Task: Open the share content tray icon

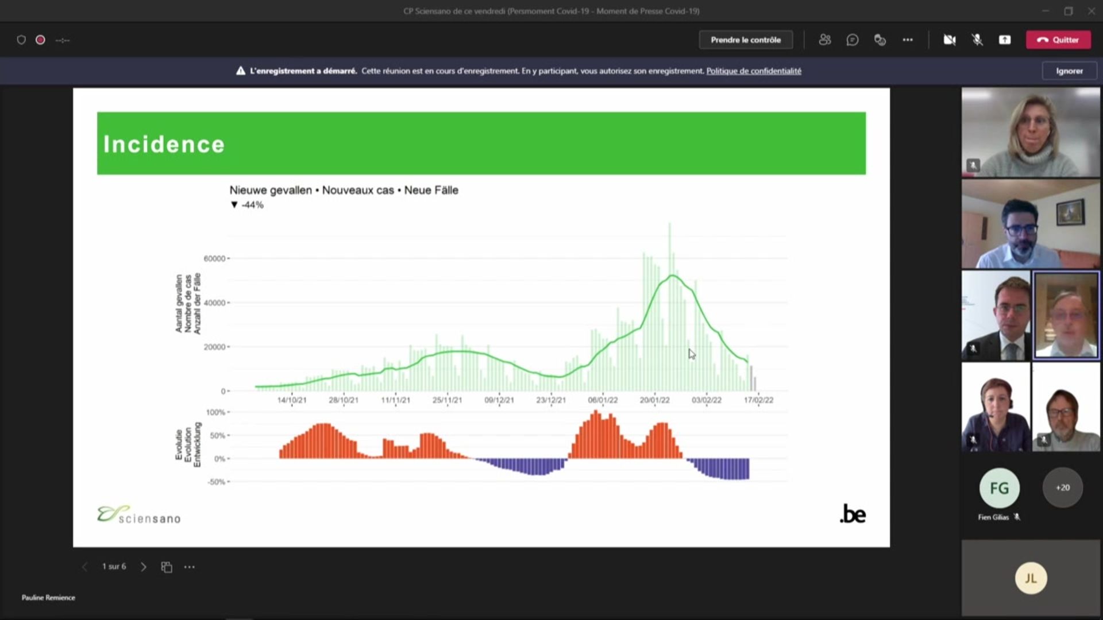Action: click(1005, 40)
